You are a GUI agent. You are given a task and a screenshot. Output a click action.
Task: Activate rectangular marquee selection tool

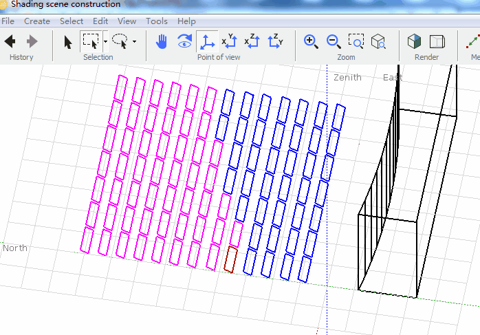[91, 41]
